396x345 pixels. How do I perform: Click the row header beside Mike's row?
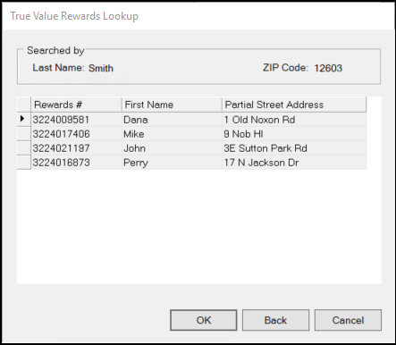point(24,134)
